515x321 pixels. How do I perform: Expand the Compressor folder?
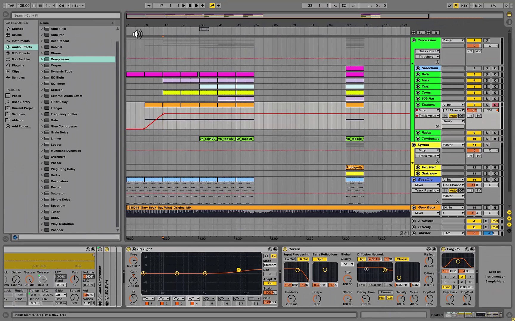point(42,59)
